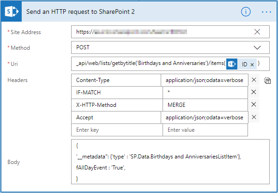Click the ID dynamic content token
Image resolution: width=278 pixels, height=193 pixels.
point(242,64)
